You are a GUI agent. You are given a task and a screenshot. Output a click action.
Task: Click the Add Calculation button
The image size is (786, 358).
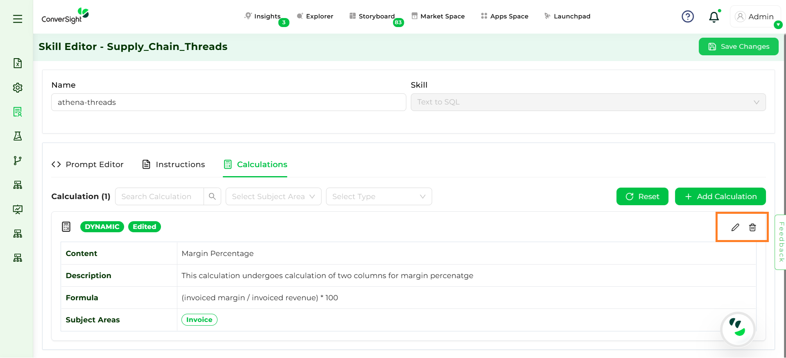(x=720, y=197)
